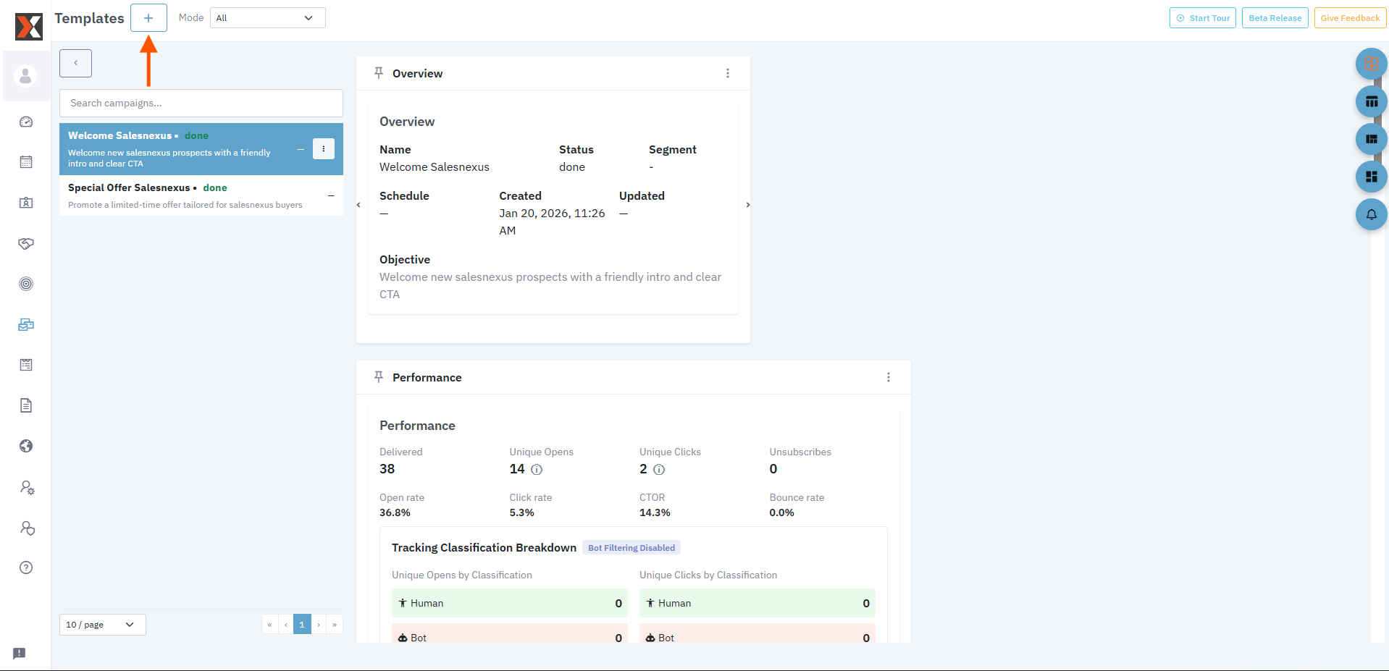
Task: Pin the Overview panel
Action: click(x=378, y=73)
